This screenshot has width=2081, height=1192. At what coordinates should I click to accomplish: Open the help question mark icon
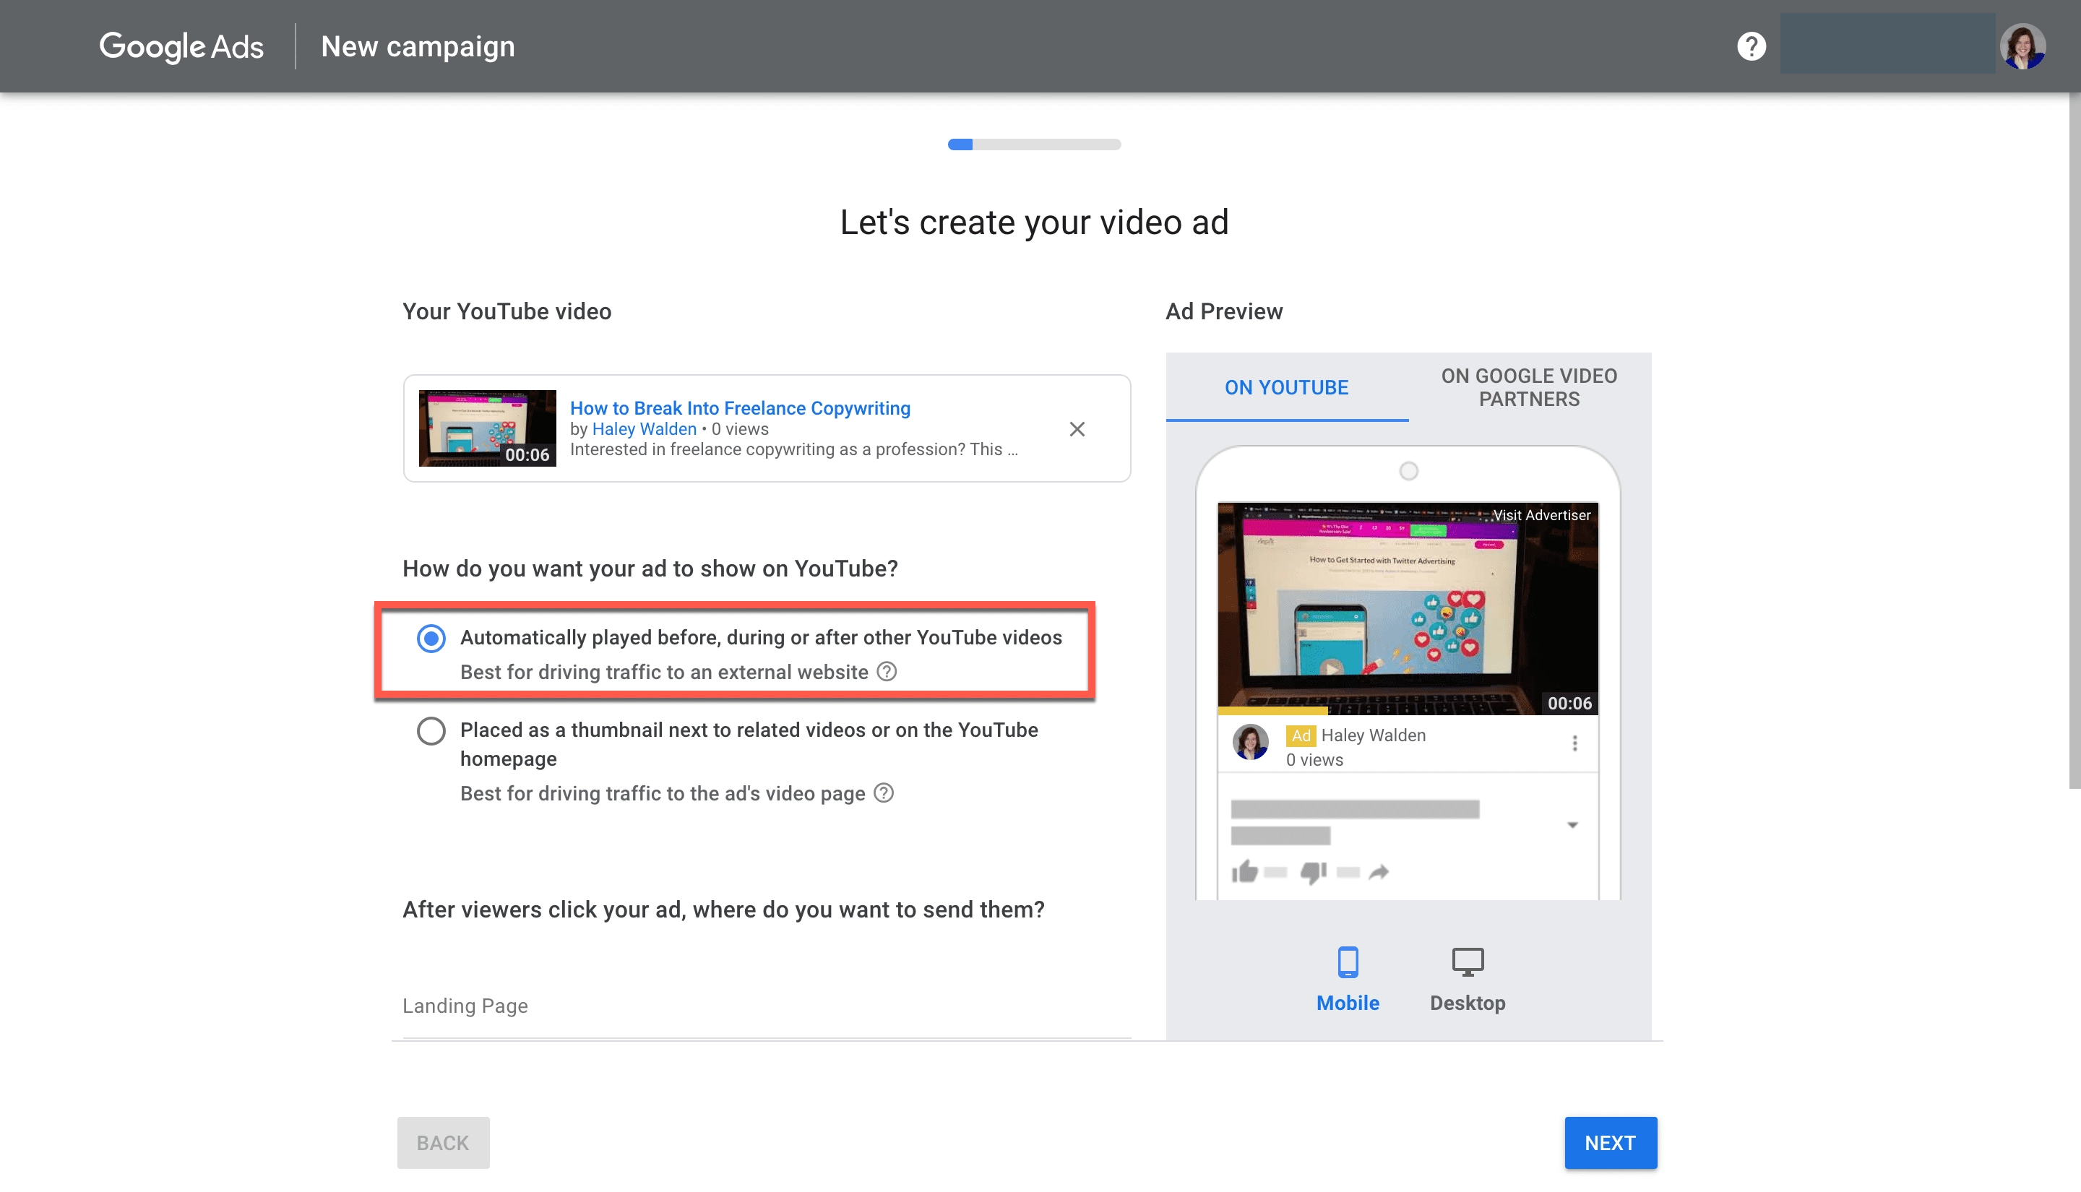coord(1752,45)
